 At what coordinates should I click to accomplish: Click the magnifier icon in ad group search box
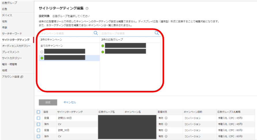pyautogui.click(x=157, y=33)
